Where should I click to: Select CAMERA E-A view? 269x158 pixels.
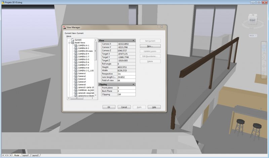[83, 62]
